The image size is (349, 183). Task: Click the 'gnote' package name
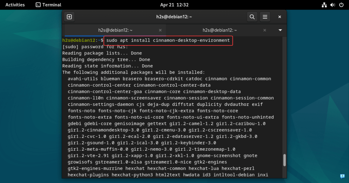[x=251, y=156]
